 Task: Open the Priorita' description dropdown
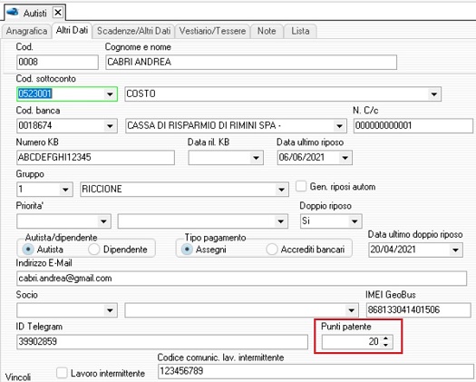tap(281, 221)
